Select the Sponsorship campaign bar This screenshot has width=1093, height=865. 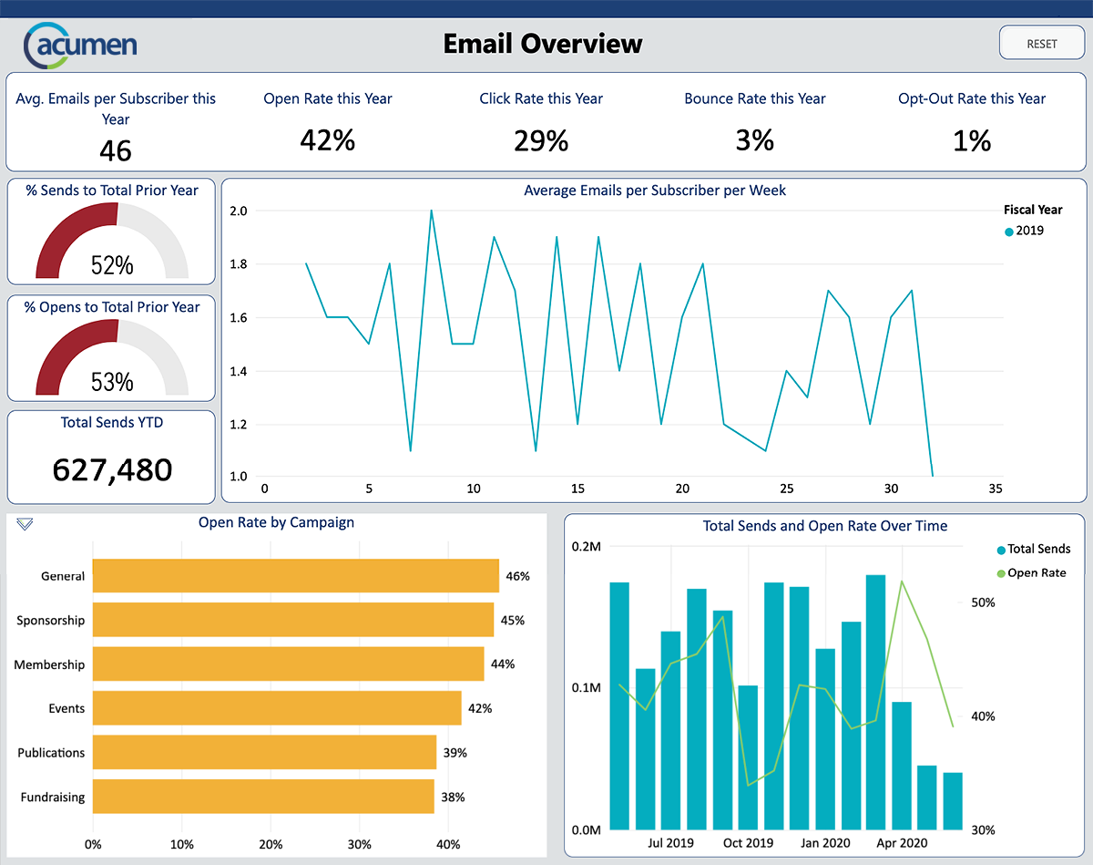292,620
